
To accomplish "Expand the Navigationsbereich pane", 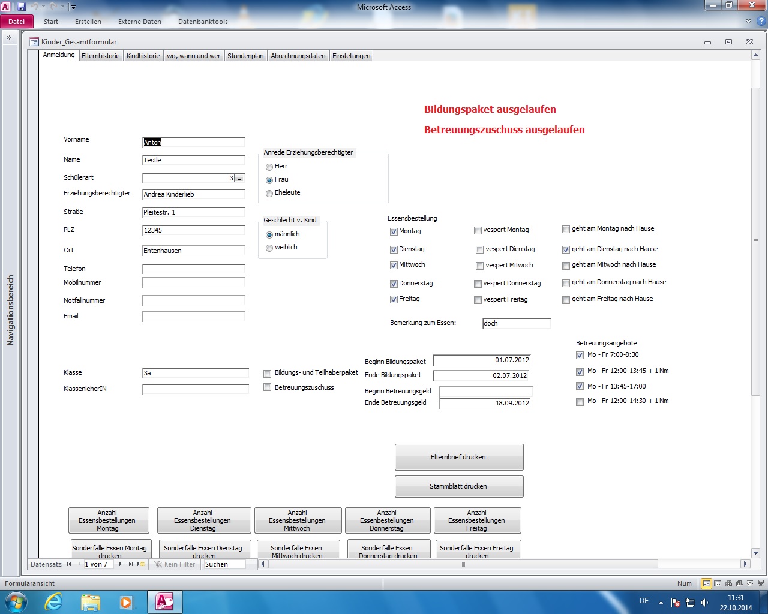I will point(9,37).
